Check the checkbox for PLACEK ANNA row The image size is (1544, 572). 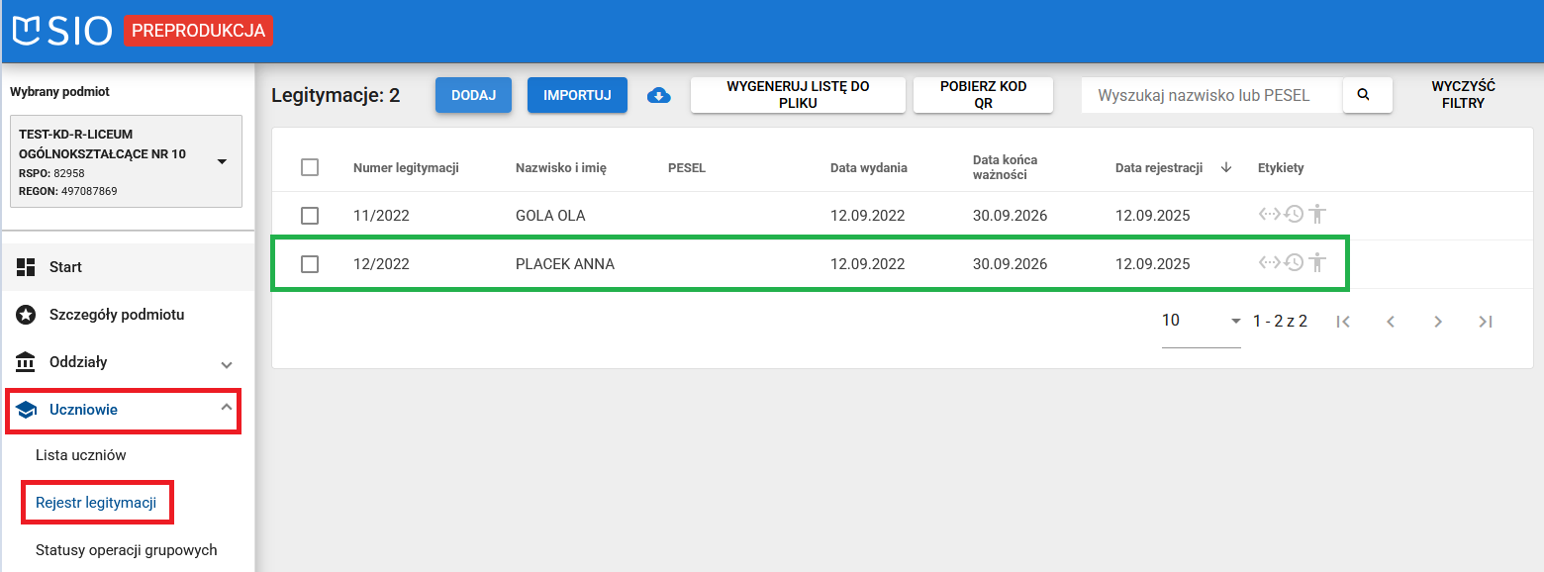click(310, 262)
